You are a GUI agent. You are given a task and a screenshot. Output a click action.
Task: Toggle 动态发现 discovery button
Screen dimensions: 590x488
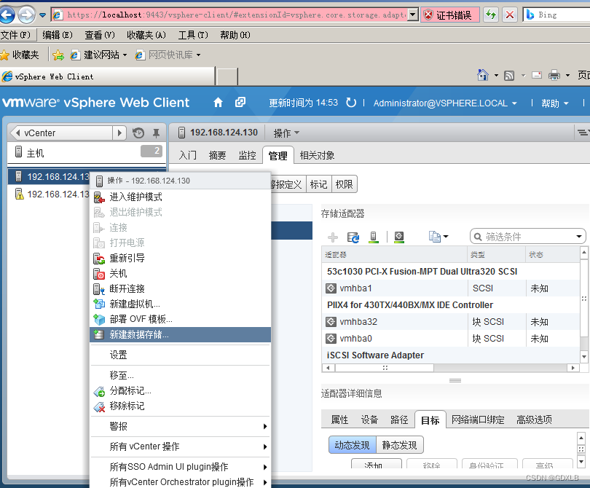click(353, 445)
